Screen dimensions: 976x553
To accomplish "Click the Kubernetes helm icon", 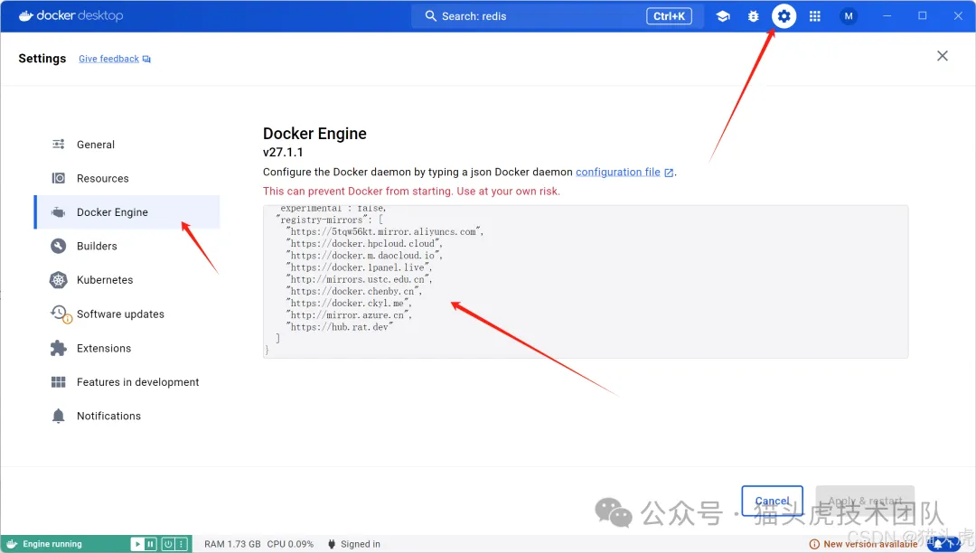I will 59,280.
